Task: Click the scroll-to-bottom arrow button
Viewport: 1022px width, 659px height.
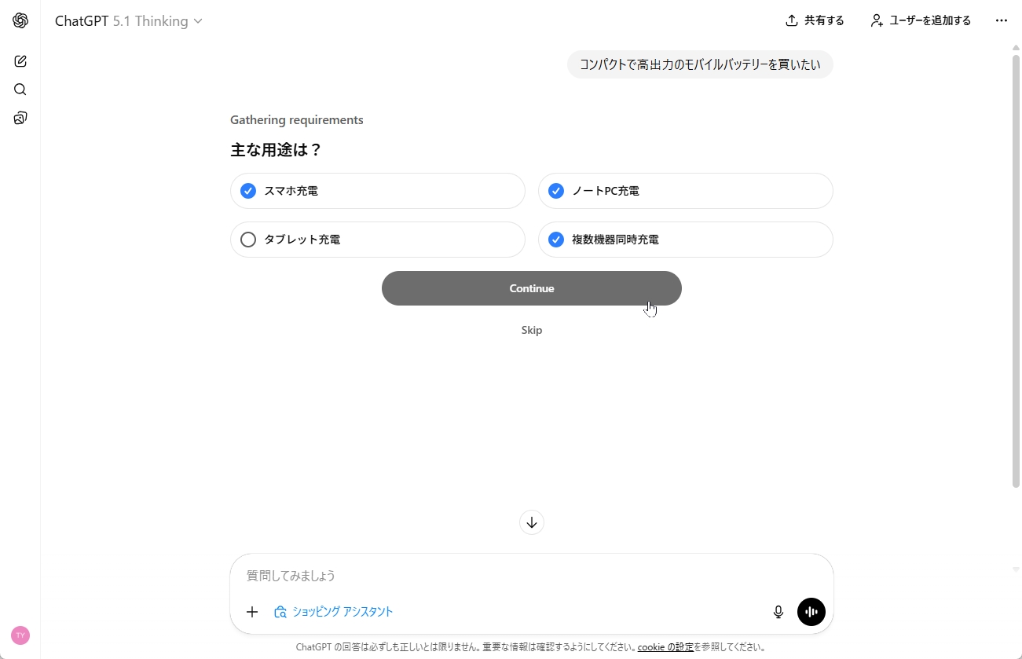Action: [x=531, y=522]
